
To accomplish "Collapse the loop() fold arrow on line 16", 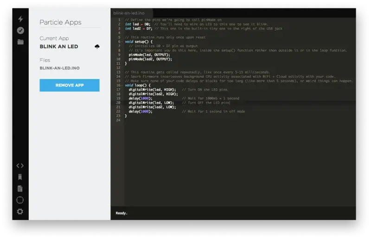I will 122,86.
